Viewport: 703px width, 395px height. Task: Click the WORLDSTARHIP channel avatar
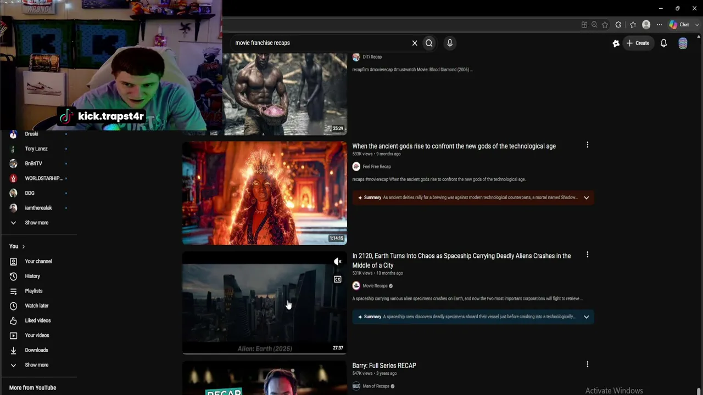tap(13, 178)
